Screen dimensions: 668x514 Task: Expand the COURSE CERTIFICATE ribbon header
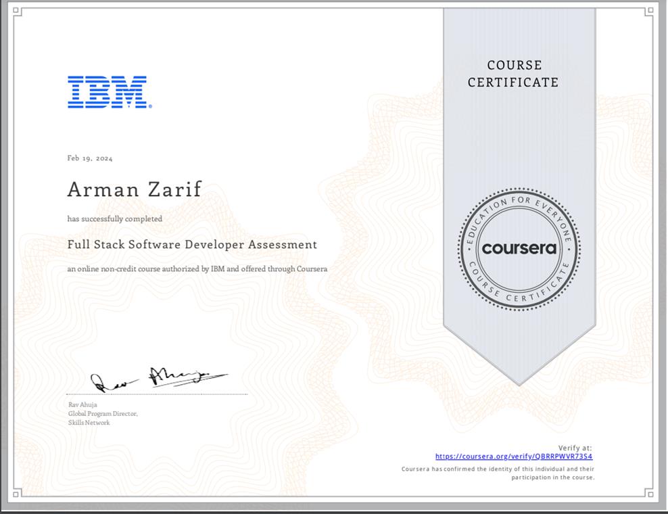pyautogui.click(x=514, y=74)
